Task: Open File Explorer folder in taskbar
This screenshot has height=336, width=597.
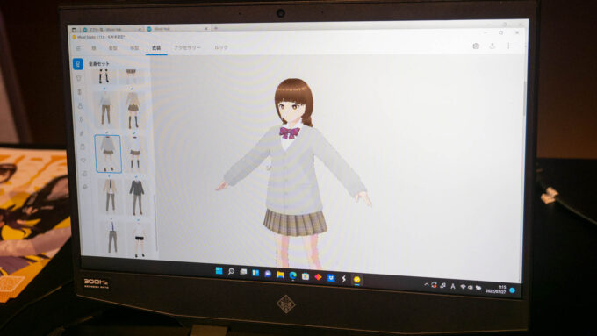Action: (x=280, y=275)
